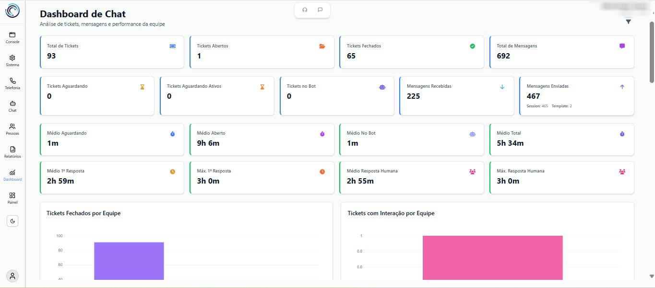
Task: Click the Tickets Fechados card
Action: pos(411,52)
